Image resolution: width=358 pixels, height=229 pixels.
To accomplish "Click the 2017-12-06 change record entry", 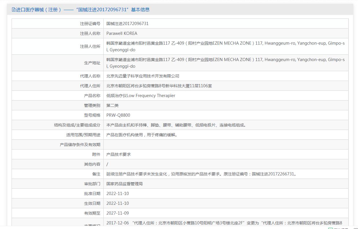I will coord(224,223).
